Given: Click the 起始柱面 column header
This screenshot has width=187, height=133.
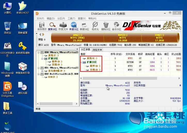Looking at the screenshot, I should (x=150, y=54).
